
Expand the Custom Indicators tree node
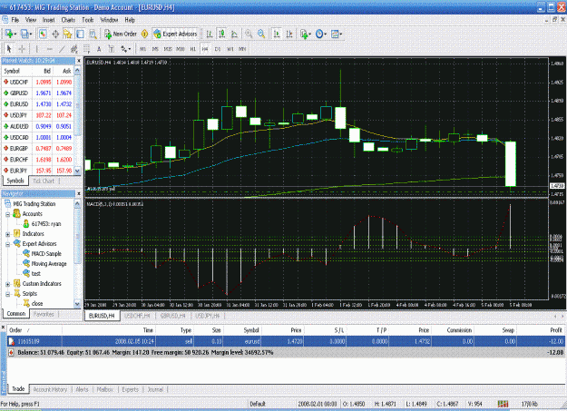tap(7, 284)
